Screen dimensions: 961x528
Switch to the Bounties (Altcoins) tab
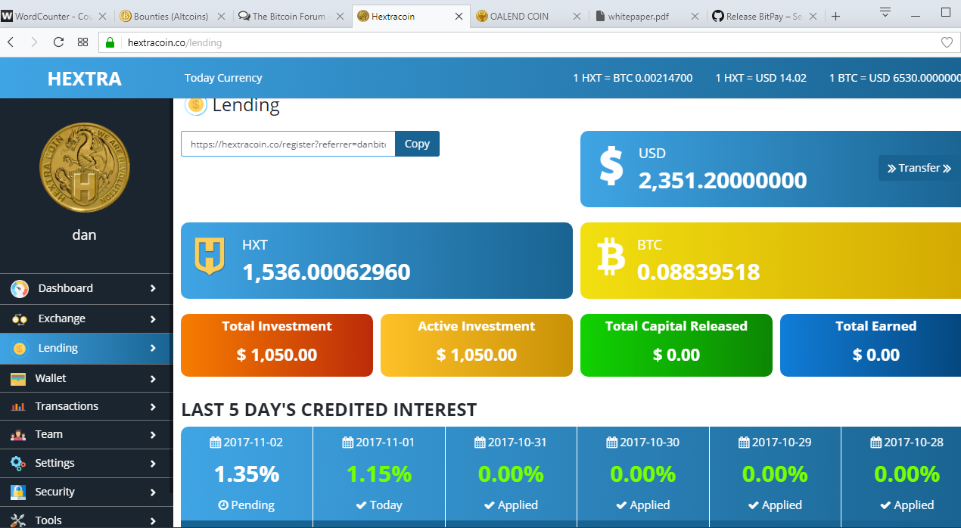click(x=174, y=16)
